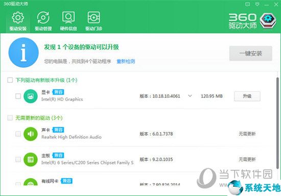Click the feedback message icon in title bar
This screenshot has width=281, height=196.
[247, 5]
